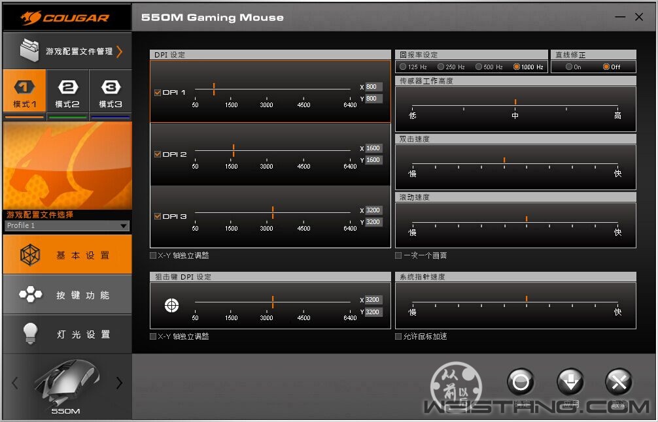The width and height of the screenshot is (658, 422).
Task: Click the double-click speed slider handle
Action: [504, 160]
